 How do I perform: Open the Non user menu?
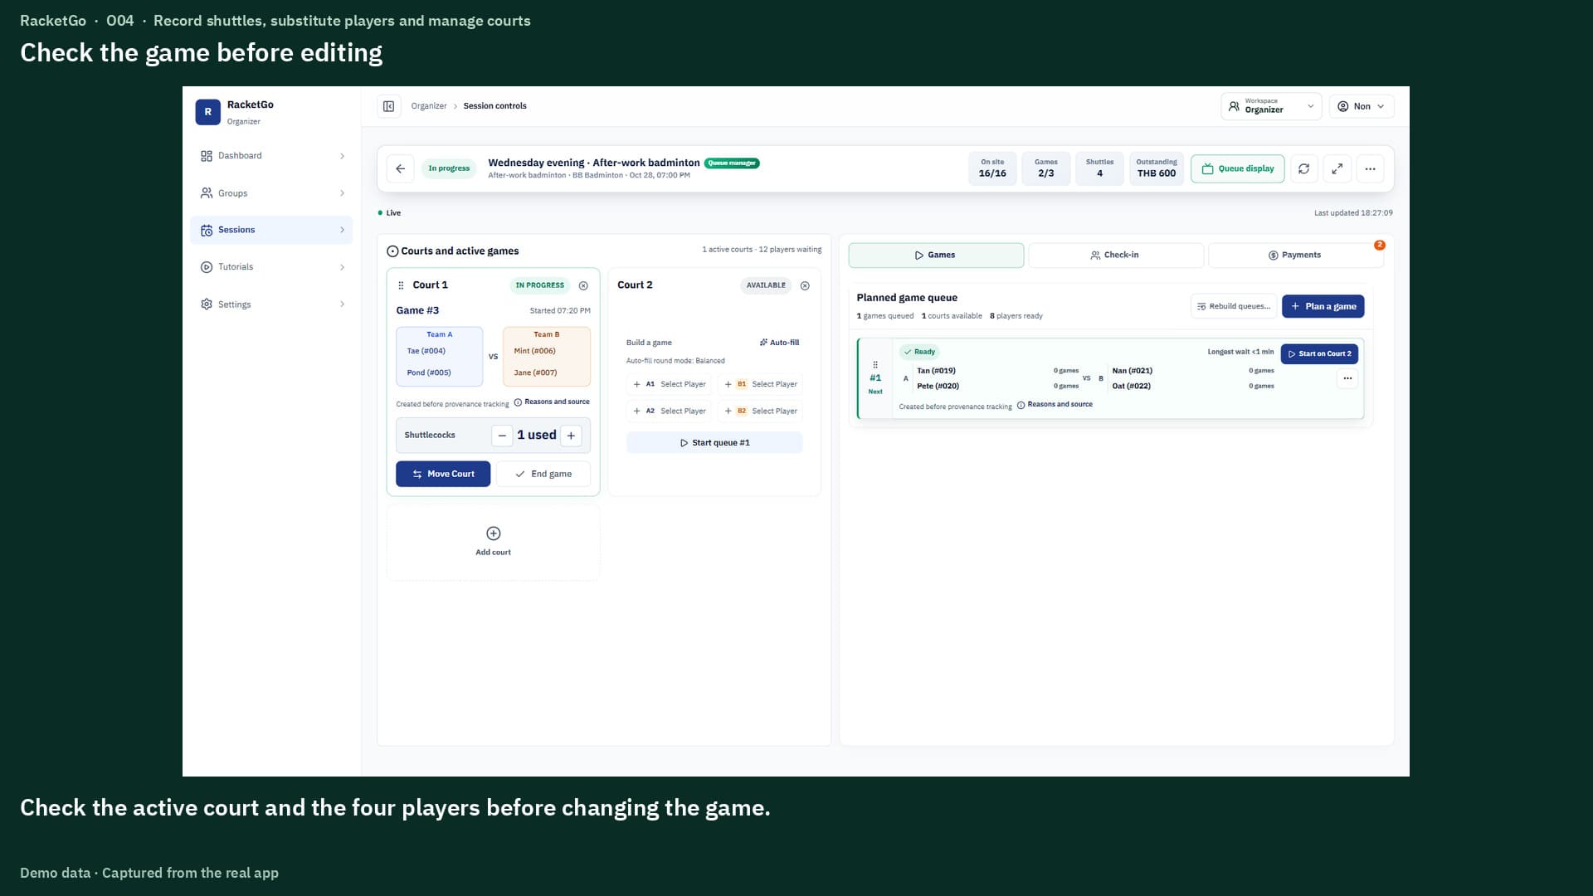(1362, 106)
